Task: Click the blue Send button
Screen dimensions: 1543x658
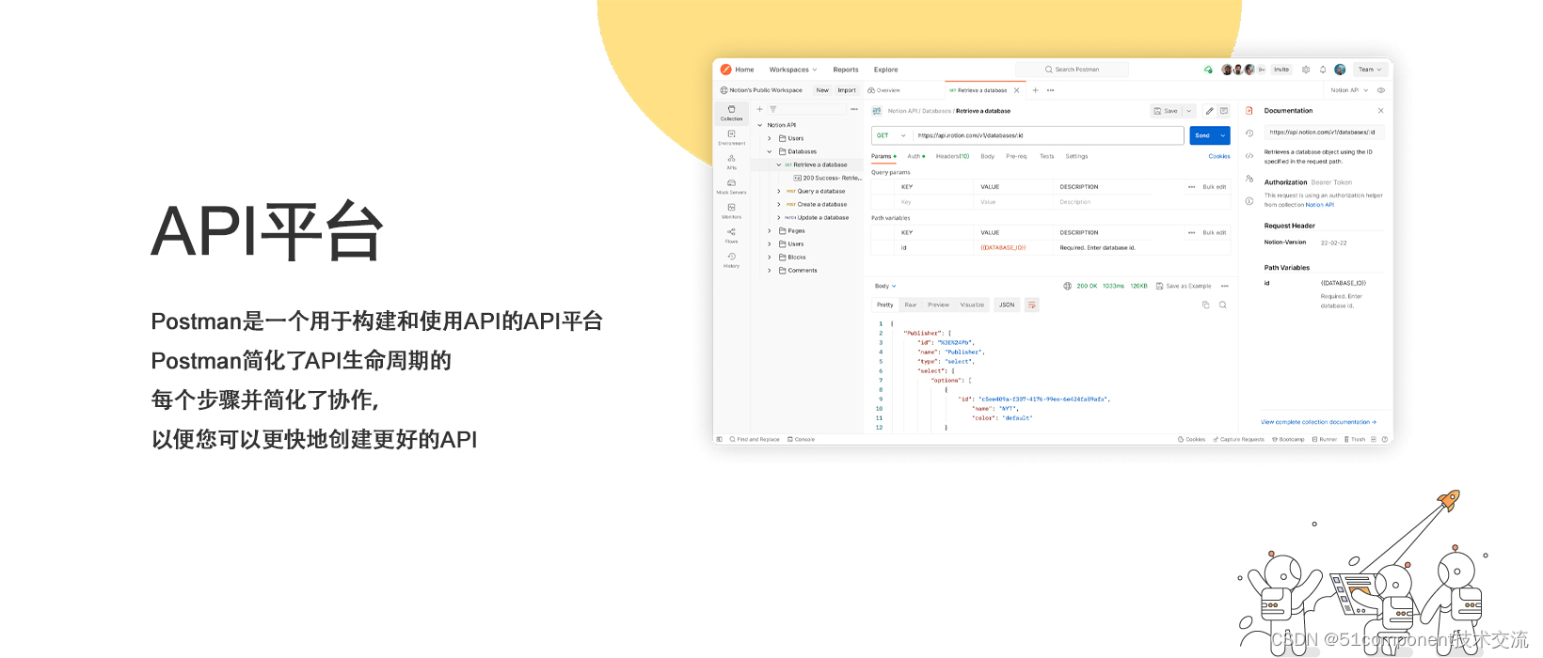Action: (1202, 135)
